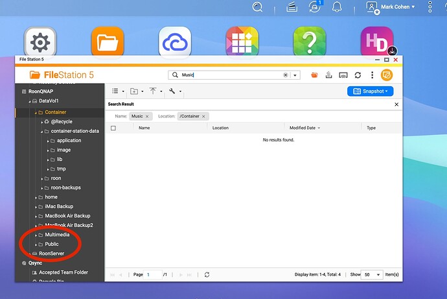Image resolution: width=447 pixels, height=299 pixels.
Task: Open the App Center colorful grid icon
Action: 242,43
